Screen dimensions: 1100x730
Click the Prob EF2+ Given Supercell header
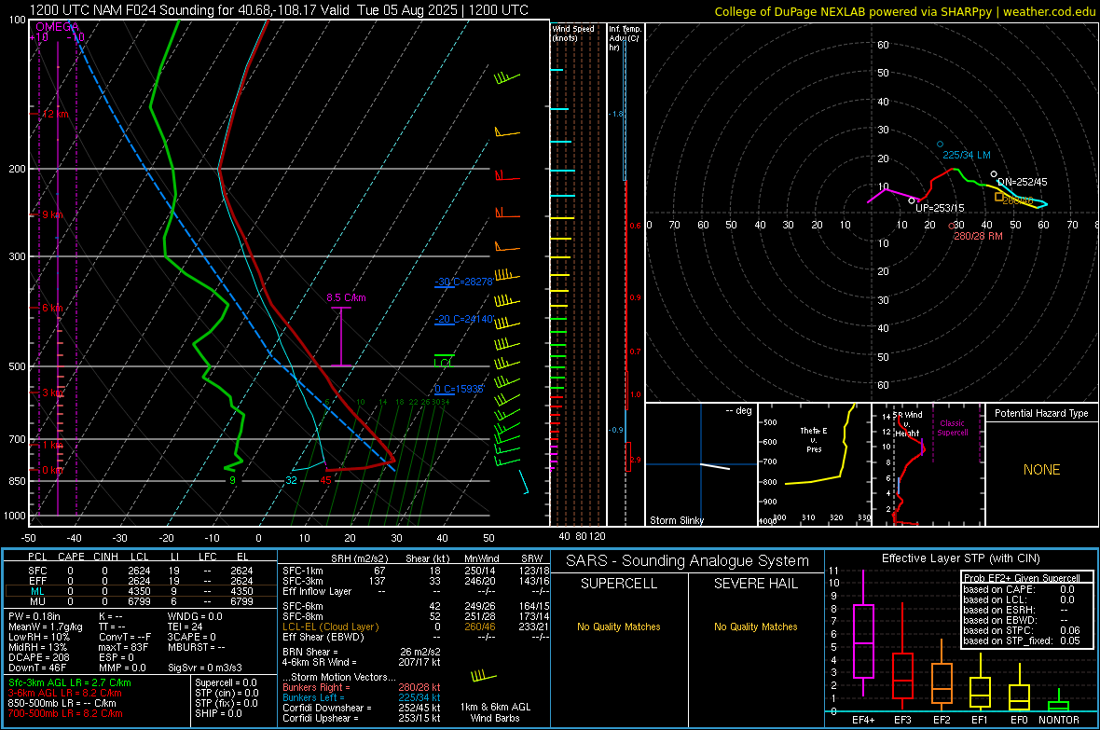1022,578
